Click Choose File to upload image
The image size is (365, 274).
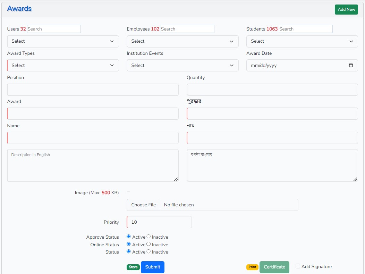click(144, 205)
